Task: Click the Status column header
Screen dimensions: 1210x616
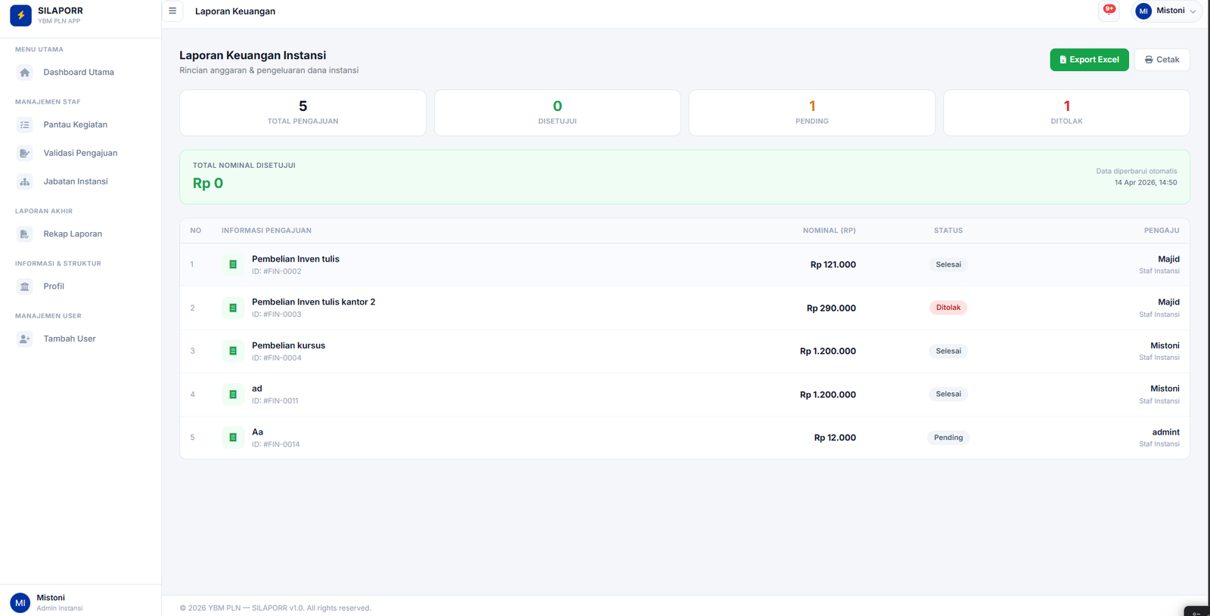Action: click(948, 231)
